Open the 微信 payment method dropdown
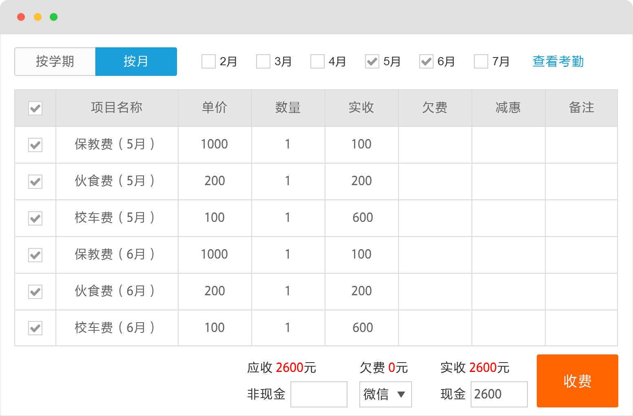633x416 pixels. 385,394
